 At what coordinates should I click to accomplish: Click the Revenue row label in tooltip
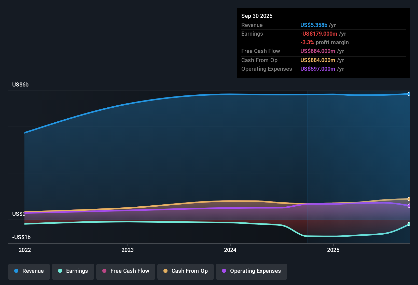point(252,25)
